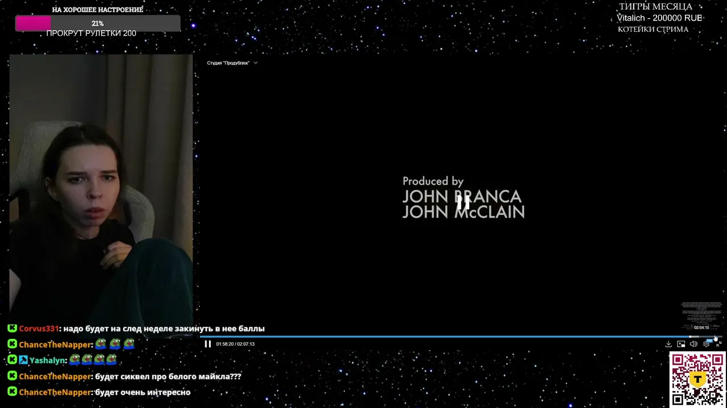The image size is (727, 408).
Task: Click the "ПРОКРУТ РУЛЕТКИ 200" goal text
Action: pos(91,33)
